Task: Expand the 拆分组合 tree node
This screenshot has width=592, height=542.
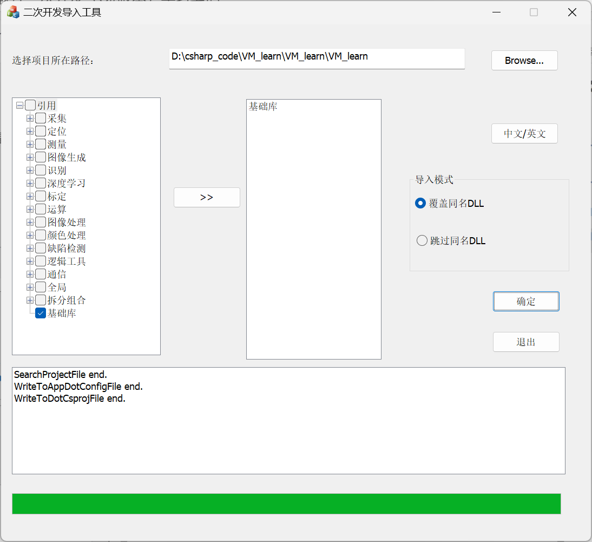Action: click(x=30, y=301)
